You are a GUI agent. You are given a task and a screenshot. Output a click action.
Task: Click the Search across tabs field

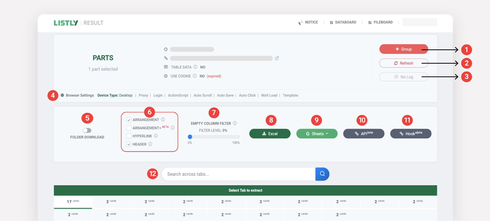click(x=238, y=174)
